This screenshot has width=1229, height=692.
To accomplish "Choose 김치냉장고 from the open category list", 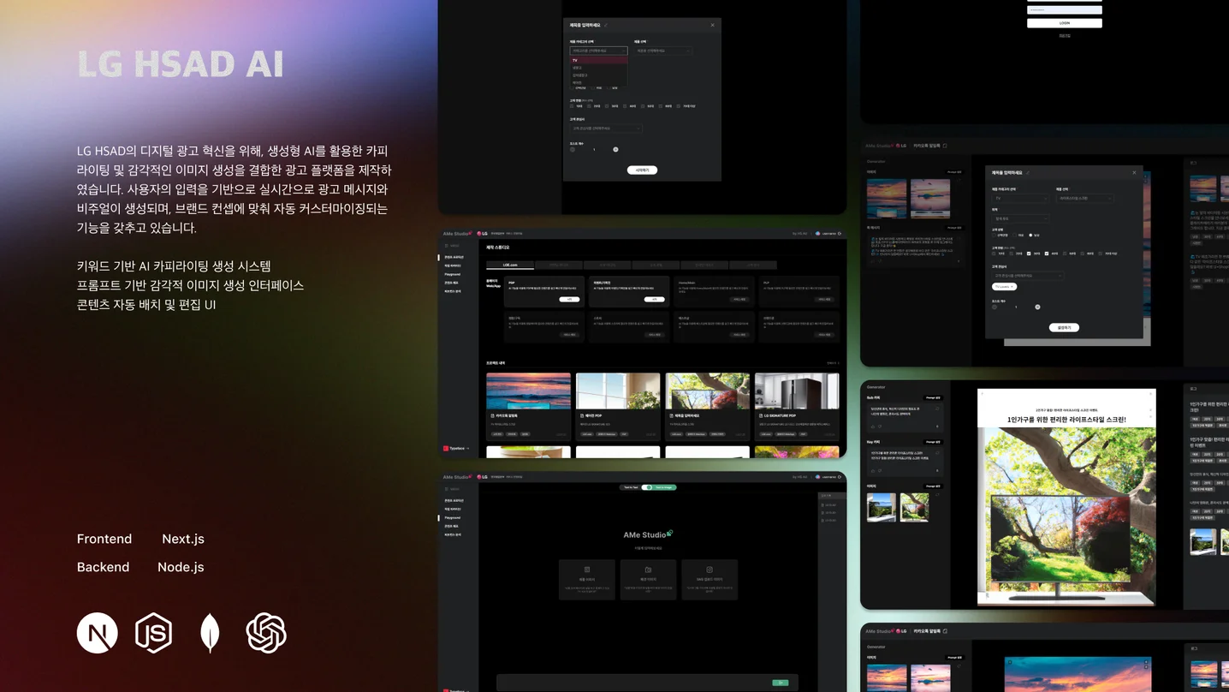I will [x=599, y=75].
